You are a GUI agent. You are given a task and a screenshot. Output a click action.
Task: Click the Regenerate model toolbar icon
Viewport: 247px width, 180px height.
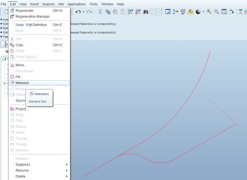coord(130,12)
